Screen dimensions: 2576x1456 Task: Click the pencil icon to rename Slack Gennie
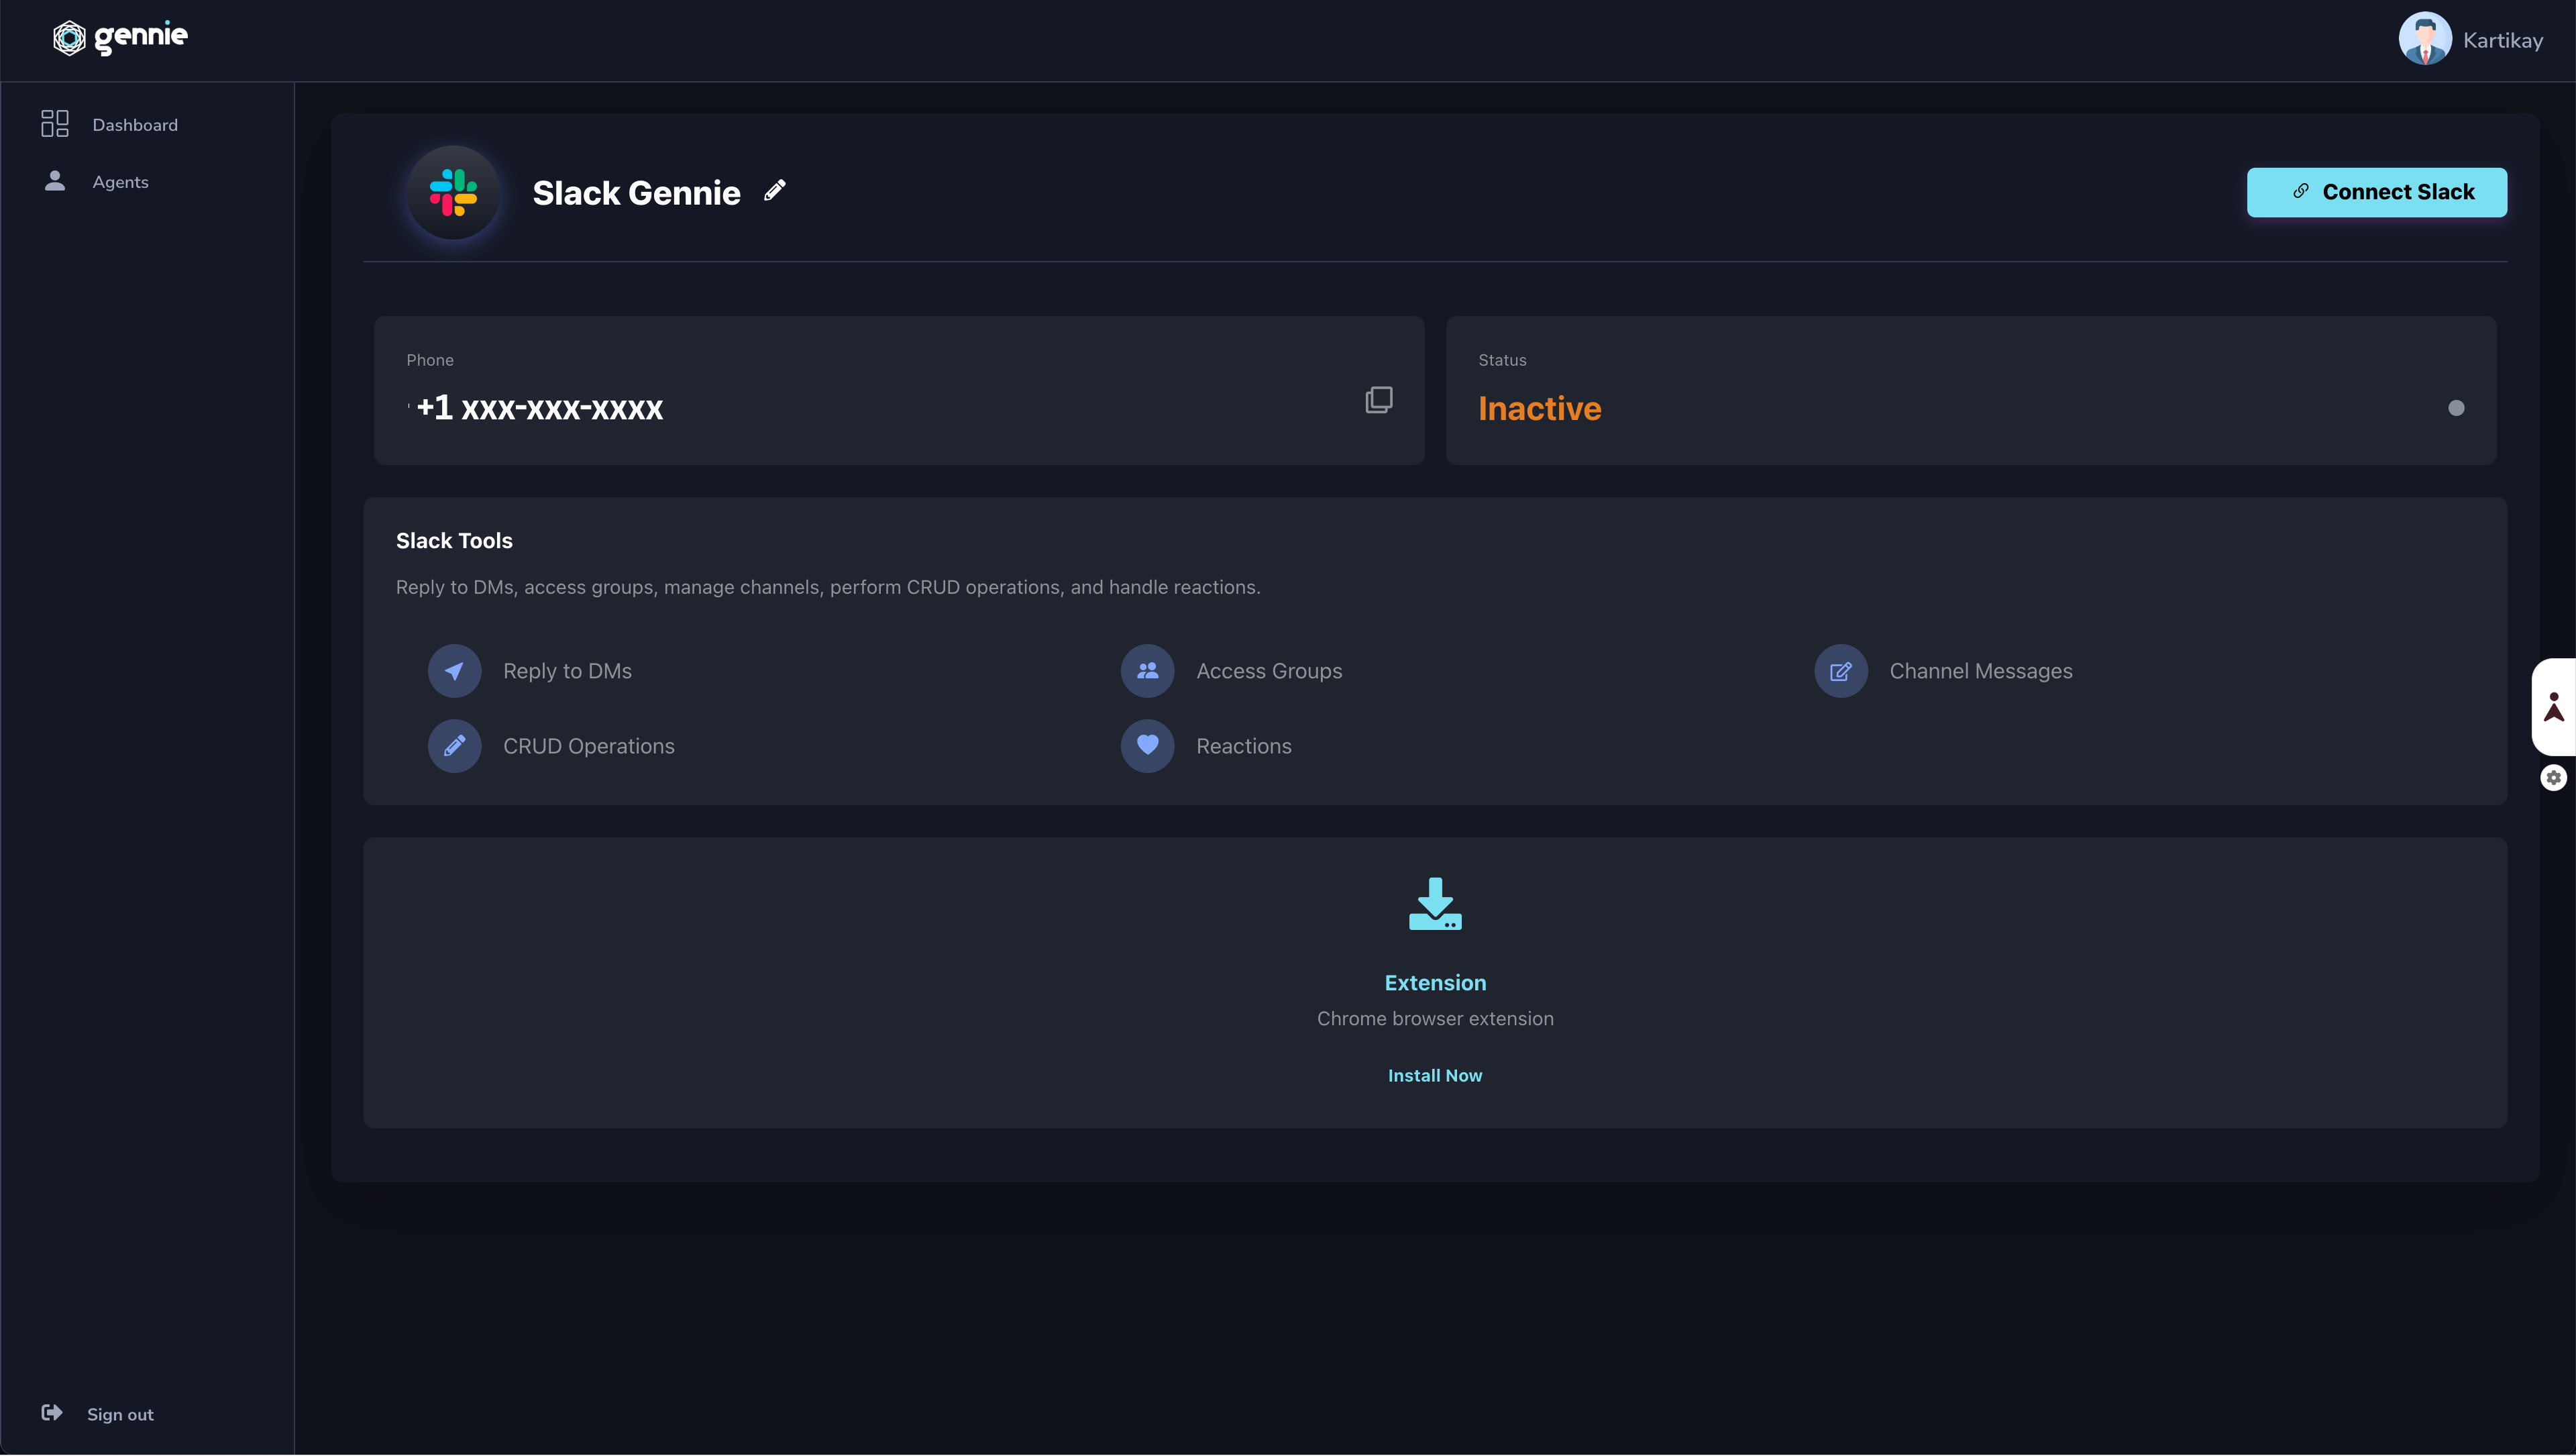774,190
